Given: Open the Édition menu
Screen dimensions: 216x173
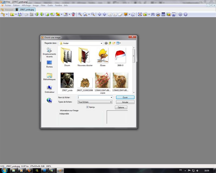Looking at the screenshot, I should tap(16, 5).
